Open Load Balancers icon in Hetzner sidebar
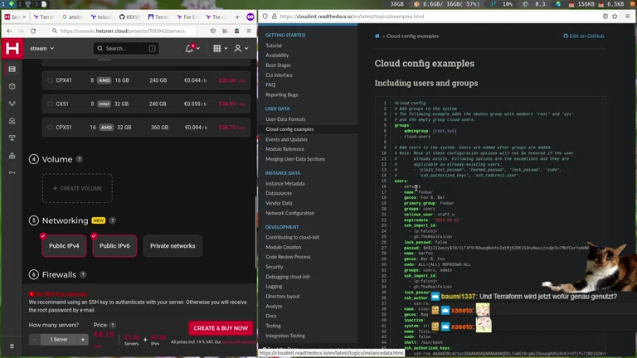The image size is (637, 358). (12, 104)
